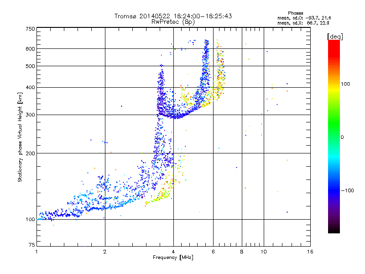This screenshot has height=274, width=365.
Task: Click the colorbar label '0'
Action: [x=342, y=137]
